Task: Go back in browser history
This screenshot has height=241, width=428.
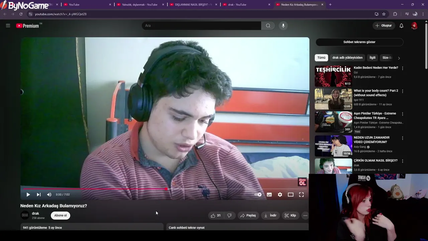Action: pyautogui.click(x=5, y=14)
